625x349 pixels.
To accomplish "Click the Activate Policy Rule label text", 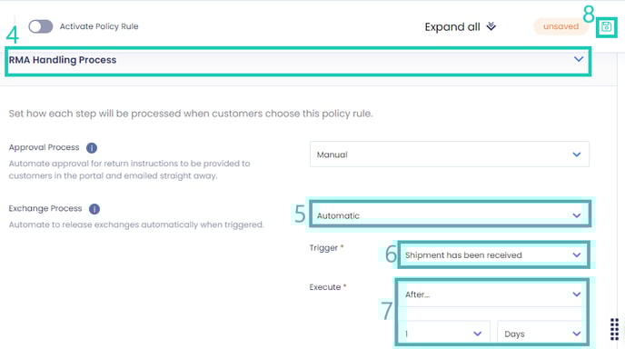I will (99, 26).
